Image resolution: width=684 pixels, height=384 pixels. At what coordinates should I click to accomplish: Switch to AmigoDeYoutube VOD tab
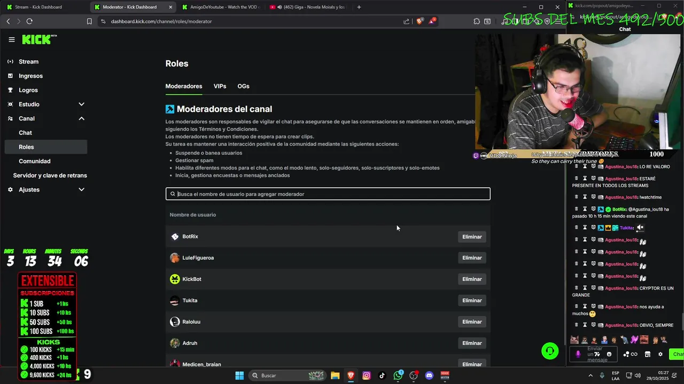coord(220,7)
